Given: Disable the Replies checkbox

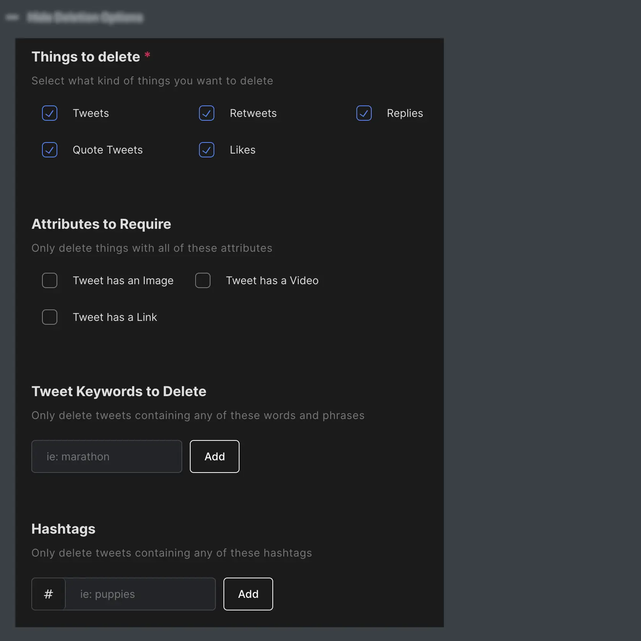Looking at the screenshot, I should click(364, 113).
